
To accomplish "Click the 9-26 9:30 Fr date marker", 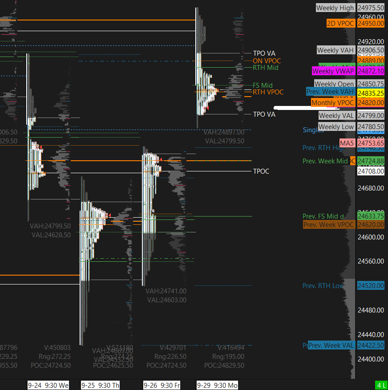I will 162,385.
